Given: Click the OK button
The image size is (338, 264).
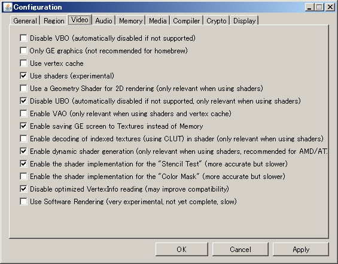Looking at the screenshot, I should [x=181, y=249].
